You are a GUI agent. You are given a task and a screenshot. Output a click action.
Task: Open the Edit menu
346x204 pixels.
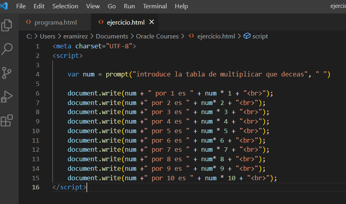[x=39, y=6]
